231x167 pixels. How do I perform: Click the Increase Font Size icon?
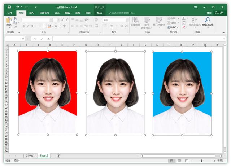(62, 20)
